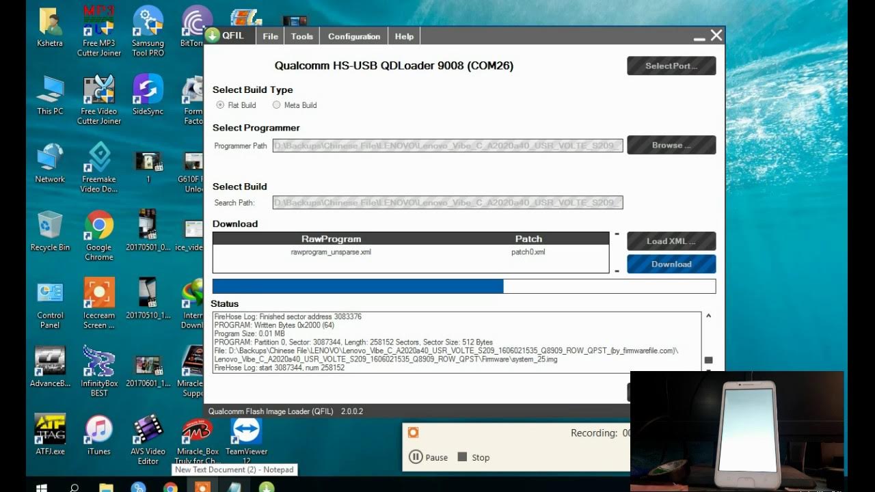Screen dimensions: 875x492
Task: Open the Tools menu
Action: coord(301,36)
